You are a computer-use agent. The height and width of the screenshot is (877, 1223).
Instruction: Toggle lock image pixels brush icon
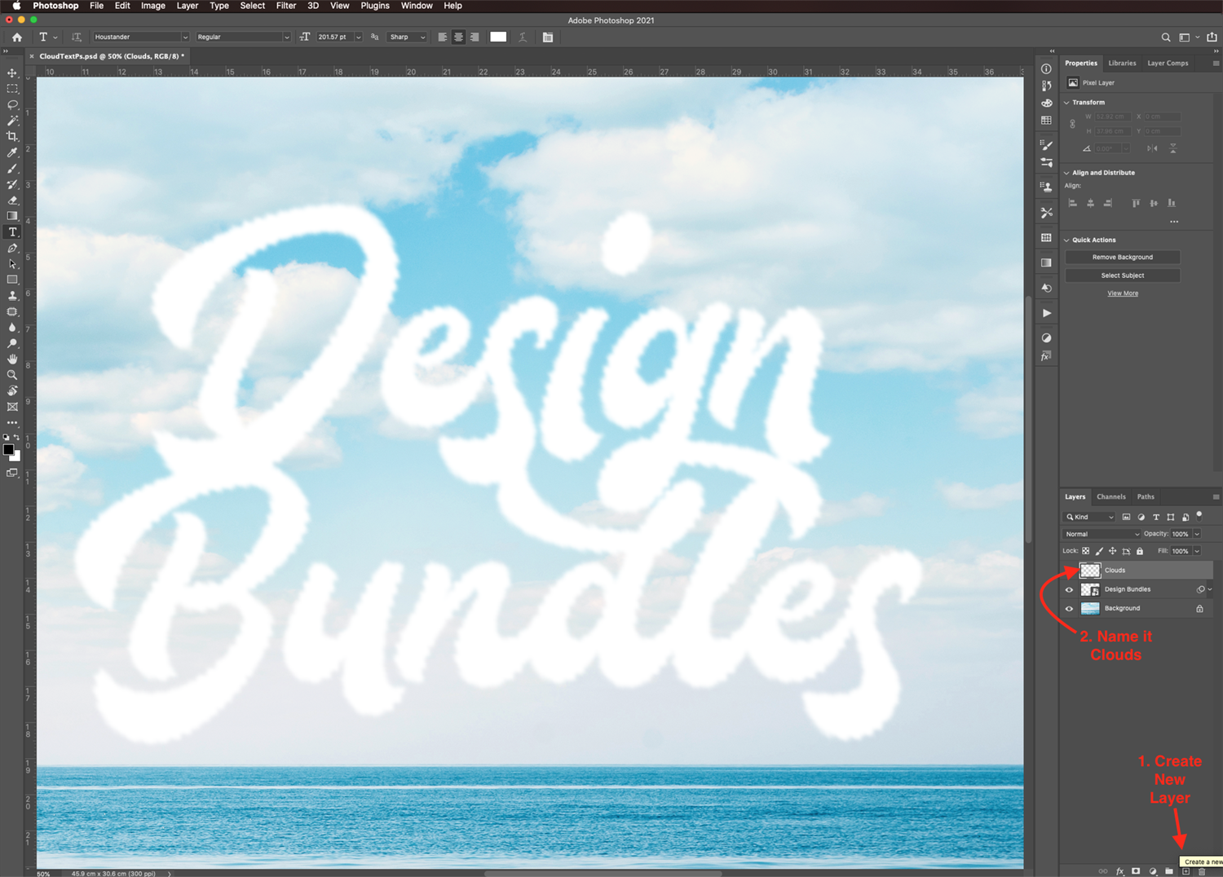point(1099,551)
